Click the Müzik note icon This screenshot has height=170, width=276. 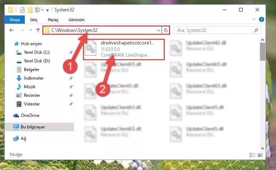(x=19, y=87)
